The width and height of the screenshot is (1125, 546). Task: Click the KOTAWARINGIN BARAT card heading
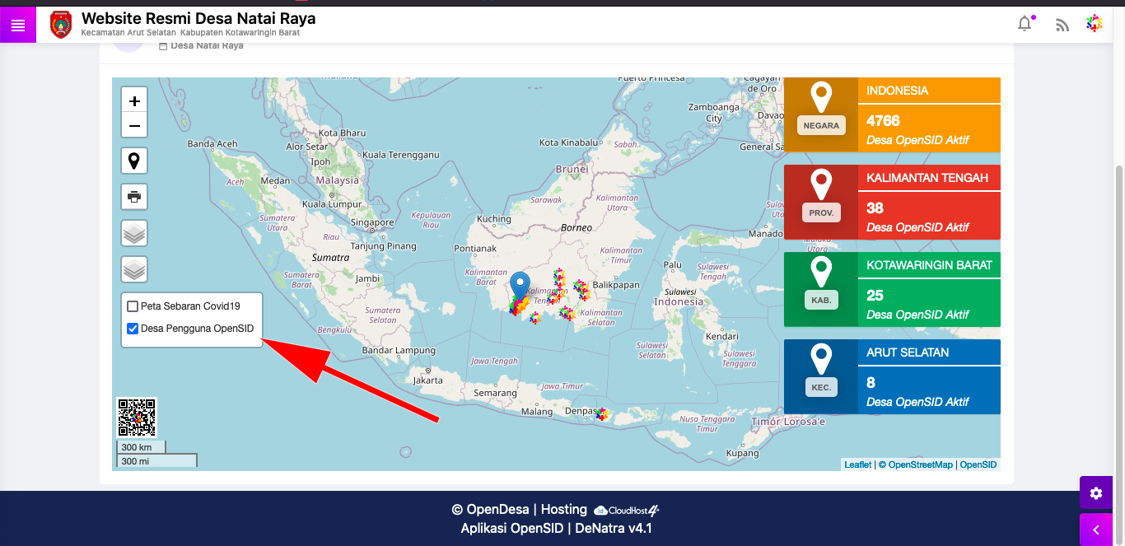coord(929,265)
